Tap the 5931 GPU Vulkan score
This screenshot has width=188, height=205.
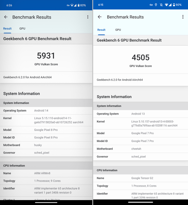pyautogui.click(x=46, y=56)
